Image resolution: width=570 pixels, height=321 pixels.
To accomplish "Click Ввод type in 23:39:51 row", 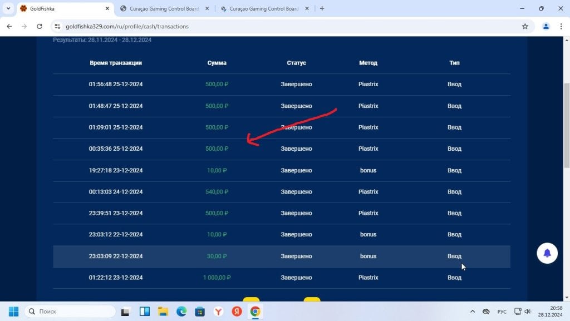I will click(x=454, y=213).
